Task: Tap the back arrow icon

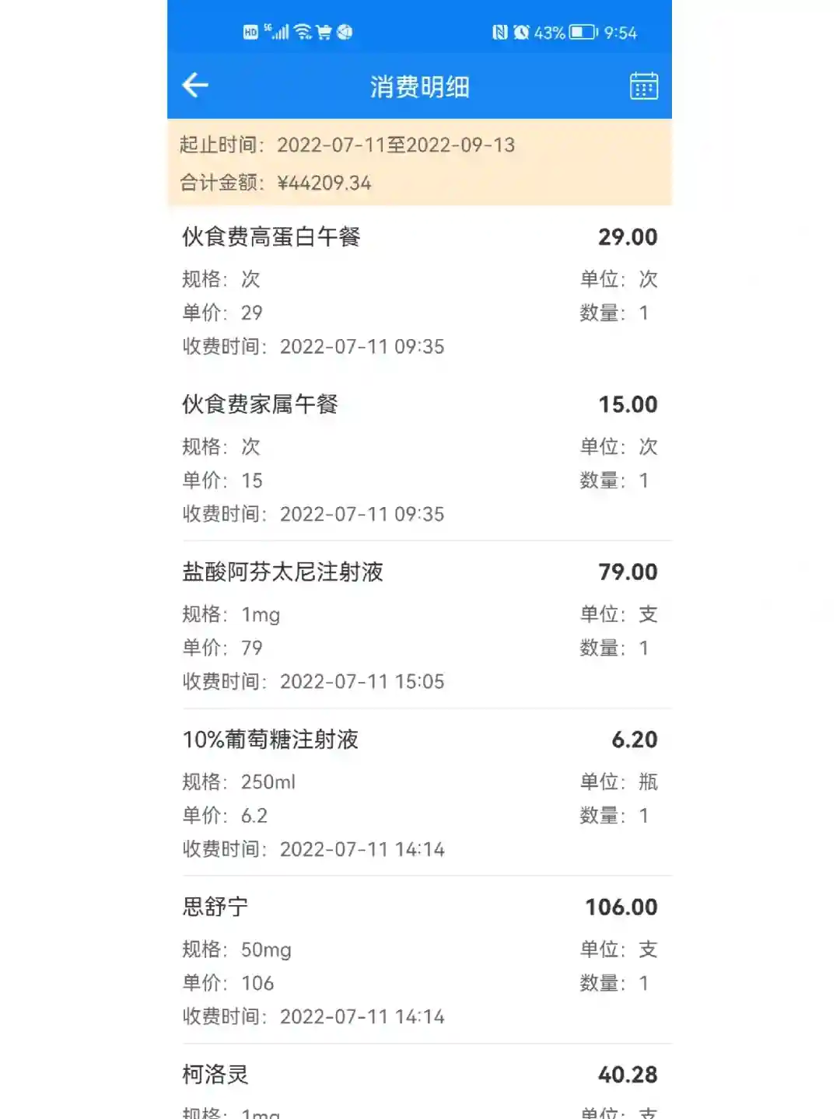Action: click(x=195, y=85)
